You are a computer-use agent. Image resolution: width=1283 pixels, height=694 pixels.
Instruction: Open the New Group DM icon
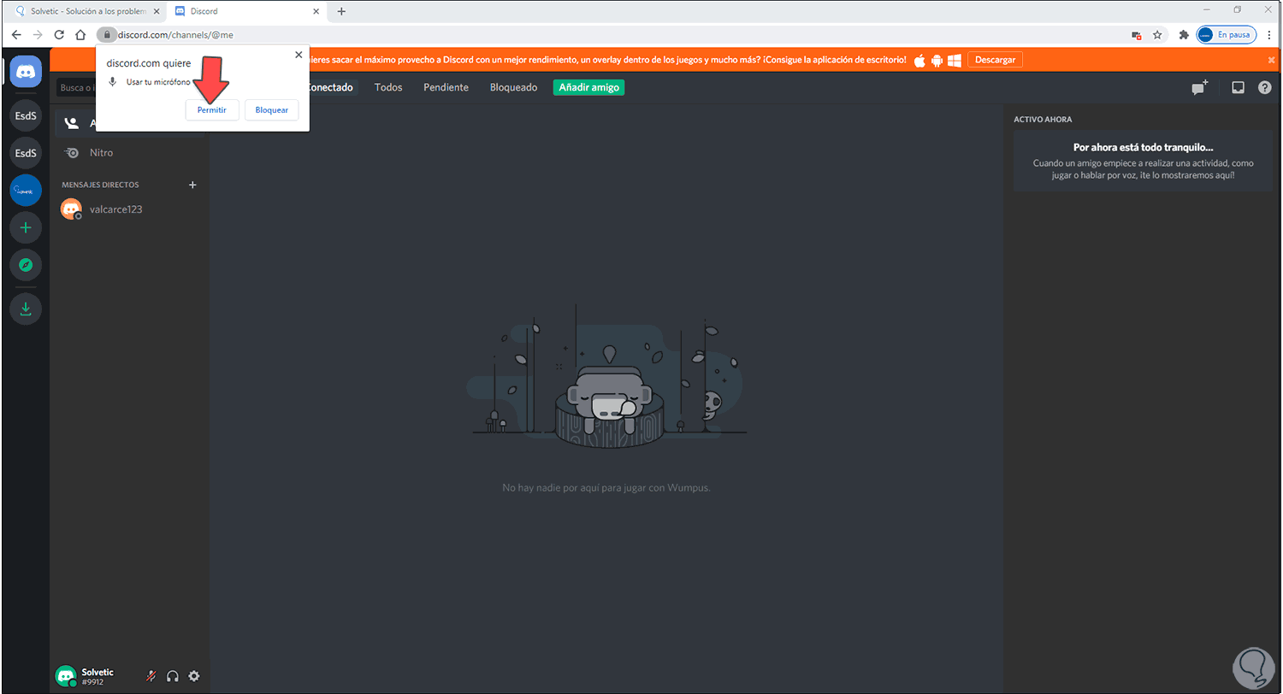click(1199, 87)
